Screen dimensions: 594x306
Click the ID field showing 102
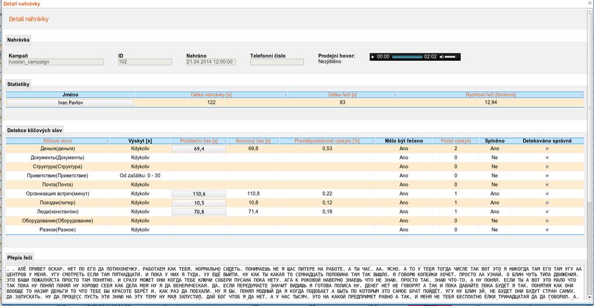click(x=145, y=62)
